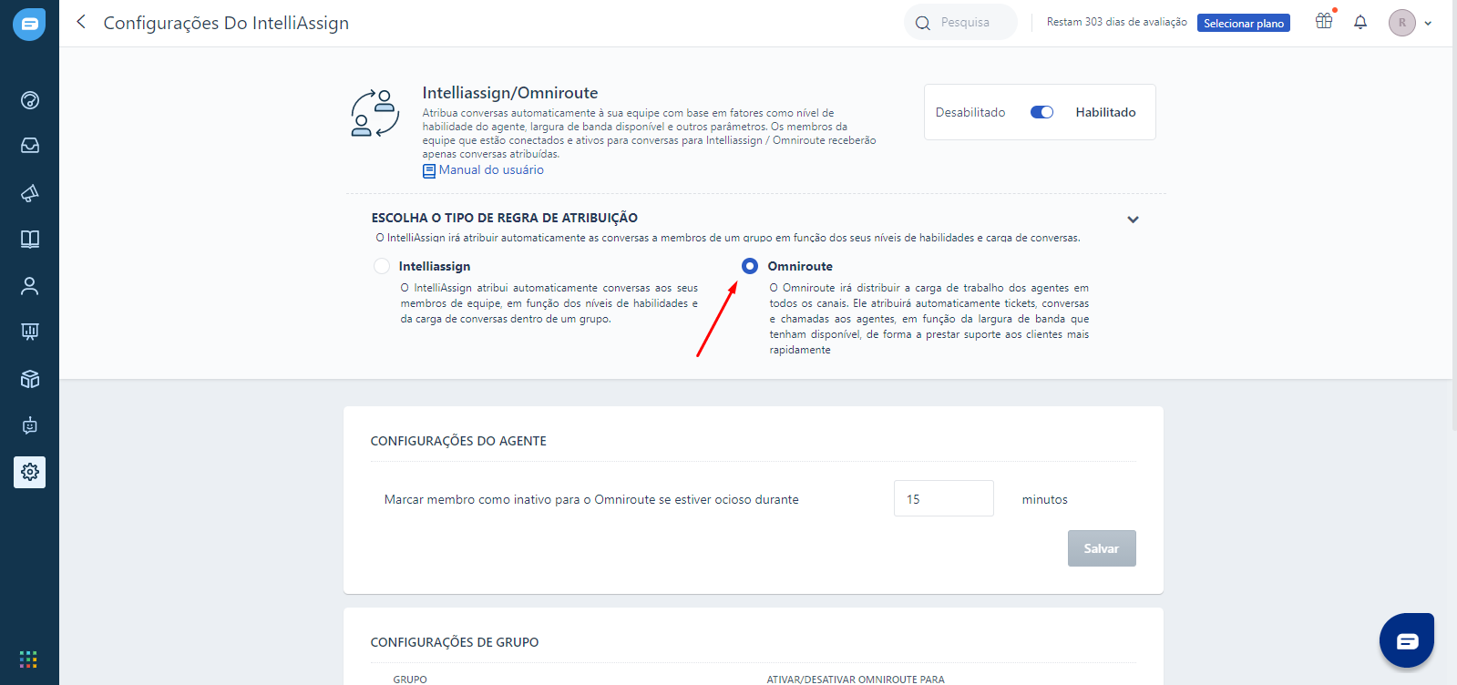Open the notifications bell icon
Viewport: 1457px width, 685px height.
(x=1360, y=22)
